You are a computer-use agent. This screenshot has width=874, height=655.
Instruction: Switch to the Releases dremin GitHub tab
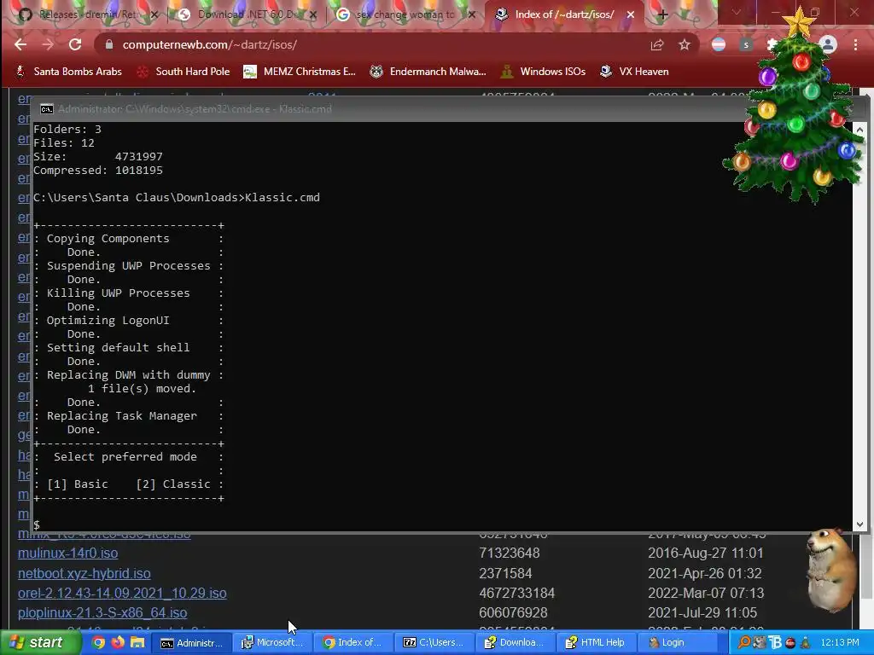[88, 14]
